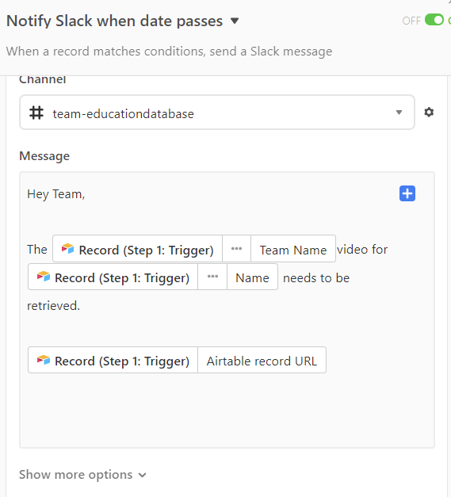Click ellipsis in the Name token
451x497 pixels.
[x=212, y=277]
